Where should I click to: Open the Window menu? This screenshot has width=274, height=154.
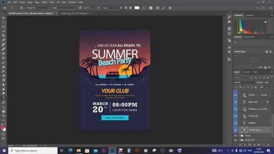click(72, 2)
